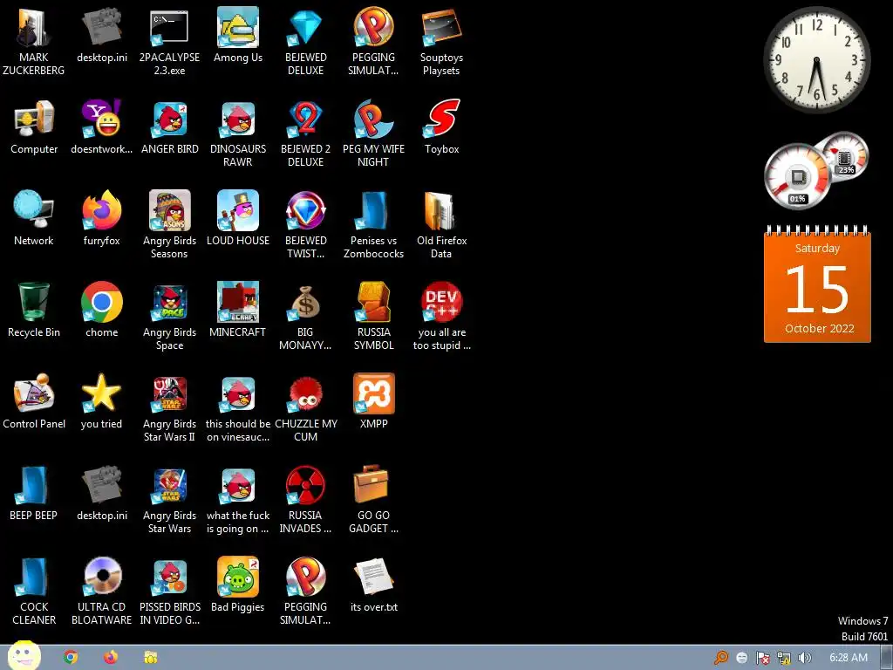
Task: Click the Show desktop button
Action: pos(887,658)
